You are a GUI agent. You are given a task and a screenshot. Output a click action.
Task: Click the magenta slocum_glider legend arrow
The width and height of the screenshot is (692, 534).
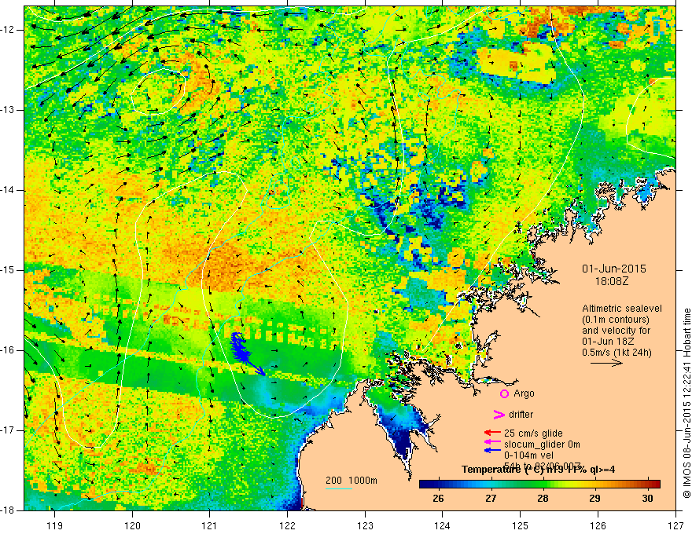click(x=492, y=441)
